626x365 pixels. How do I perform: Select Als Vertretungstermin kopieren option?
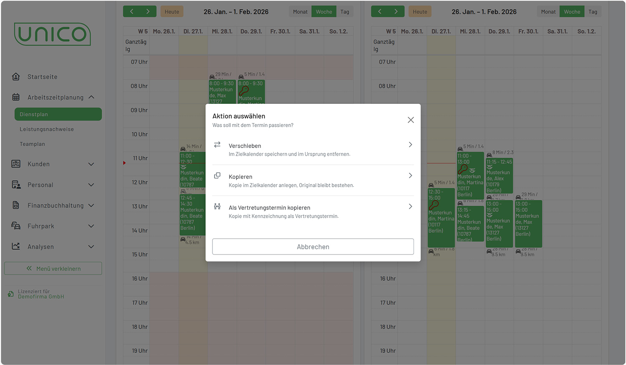tap(313, 211)
